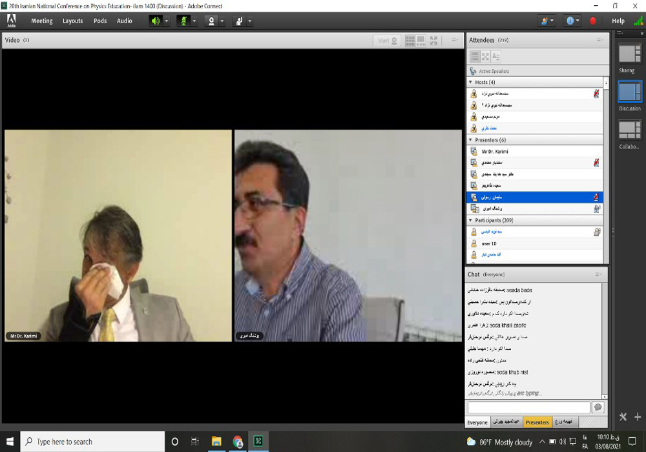
Task: Toggle the speaker audio icon
Action: coord(155,21)
